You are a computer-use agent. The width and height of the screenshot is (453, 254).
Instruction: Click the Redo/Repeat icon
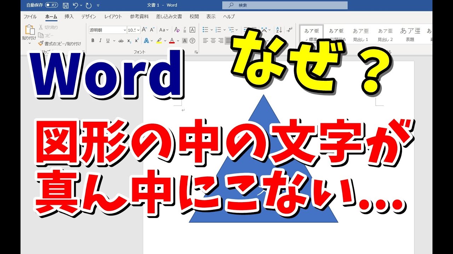(x=88, y=5)
